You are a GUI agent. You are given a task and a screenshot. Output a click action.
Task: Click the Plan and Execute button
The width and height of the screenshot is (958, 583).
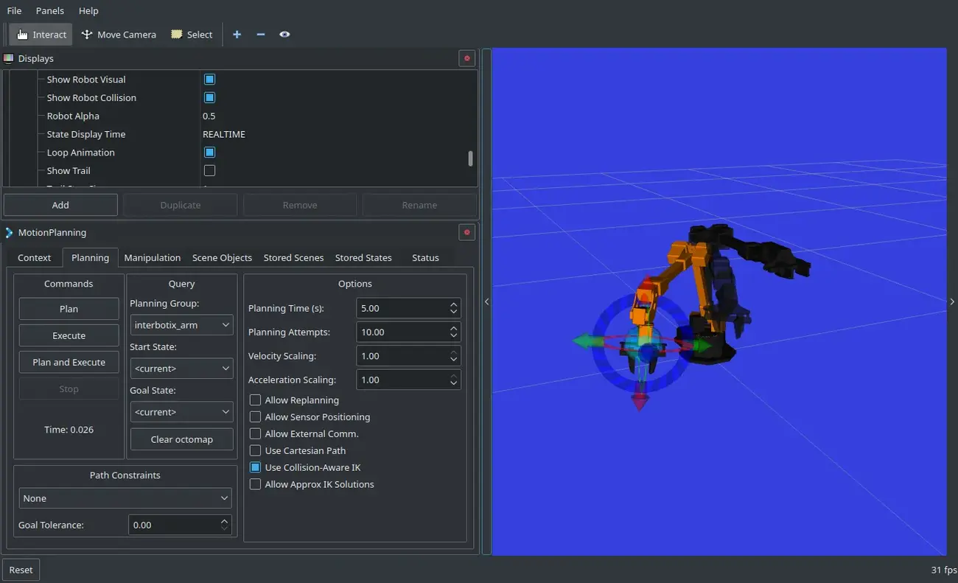point(69,362)
